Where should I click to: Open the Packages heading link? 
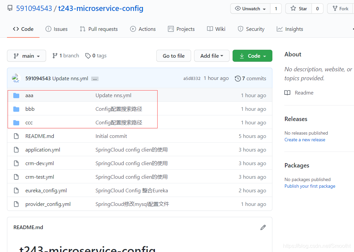pyautogui.click(x=297, y=165)
